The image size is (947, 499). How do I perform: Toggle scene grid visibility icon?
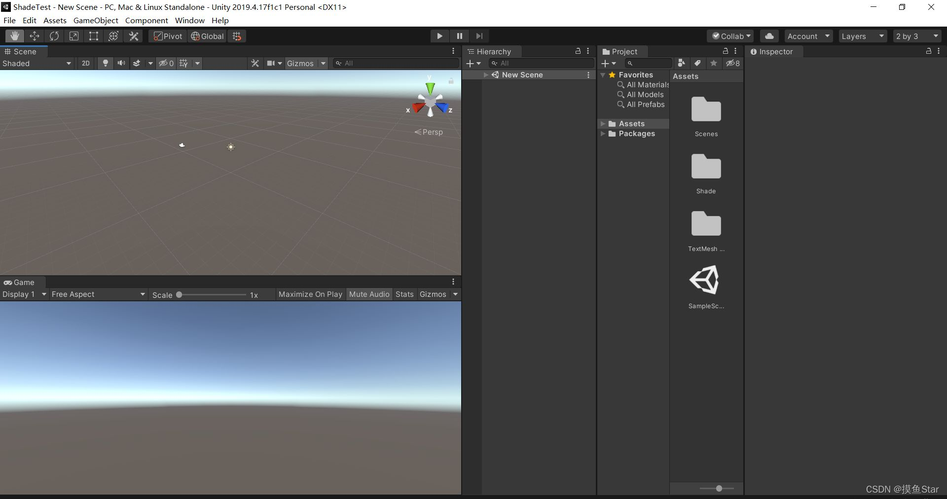click(183, 63)
